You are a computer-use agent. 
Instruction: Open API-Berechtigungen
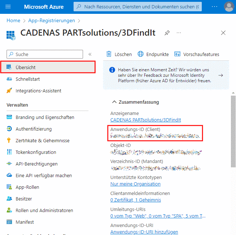coord(36,164)
